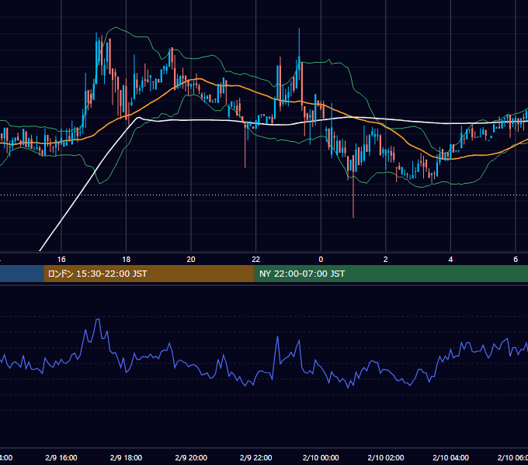Click the upper axis hour label 18
This screenshot has width=528, height=465.
tap(127, 260)
